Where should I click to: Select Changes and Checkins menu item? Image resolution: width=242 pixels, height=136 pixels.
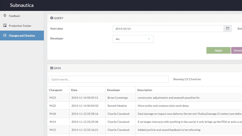pos(22,35)
